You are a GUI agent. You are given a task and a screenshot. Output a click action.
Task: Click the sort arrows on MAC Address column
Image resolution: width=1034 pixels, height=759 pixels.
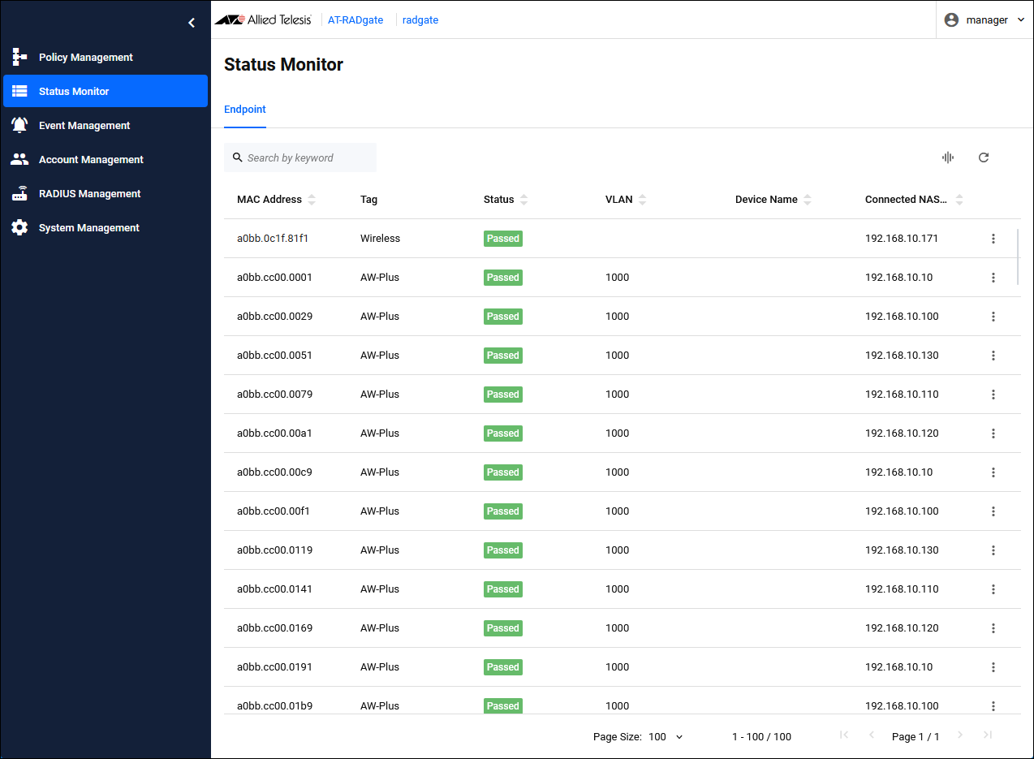click(x=312, y=200)
